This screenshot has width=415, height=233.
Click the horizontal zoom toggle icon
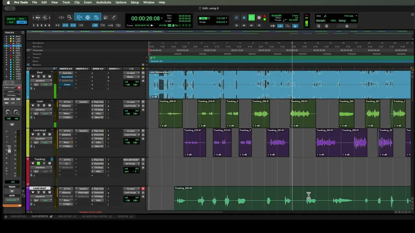coord(61,17)
